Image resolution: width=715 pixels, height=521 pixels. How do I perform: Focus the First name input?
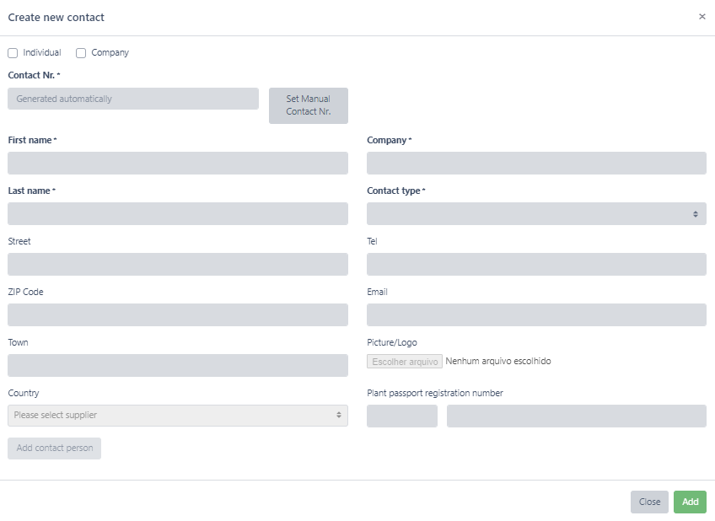tap(178, 163)
